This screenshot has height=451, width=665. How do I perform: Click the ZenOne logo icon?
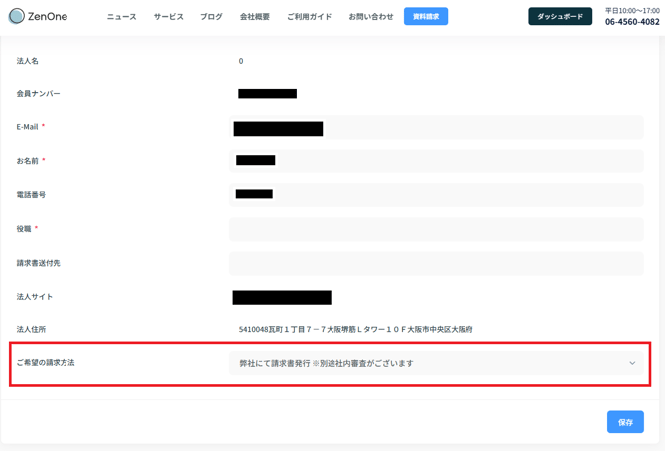point(17,16)
